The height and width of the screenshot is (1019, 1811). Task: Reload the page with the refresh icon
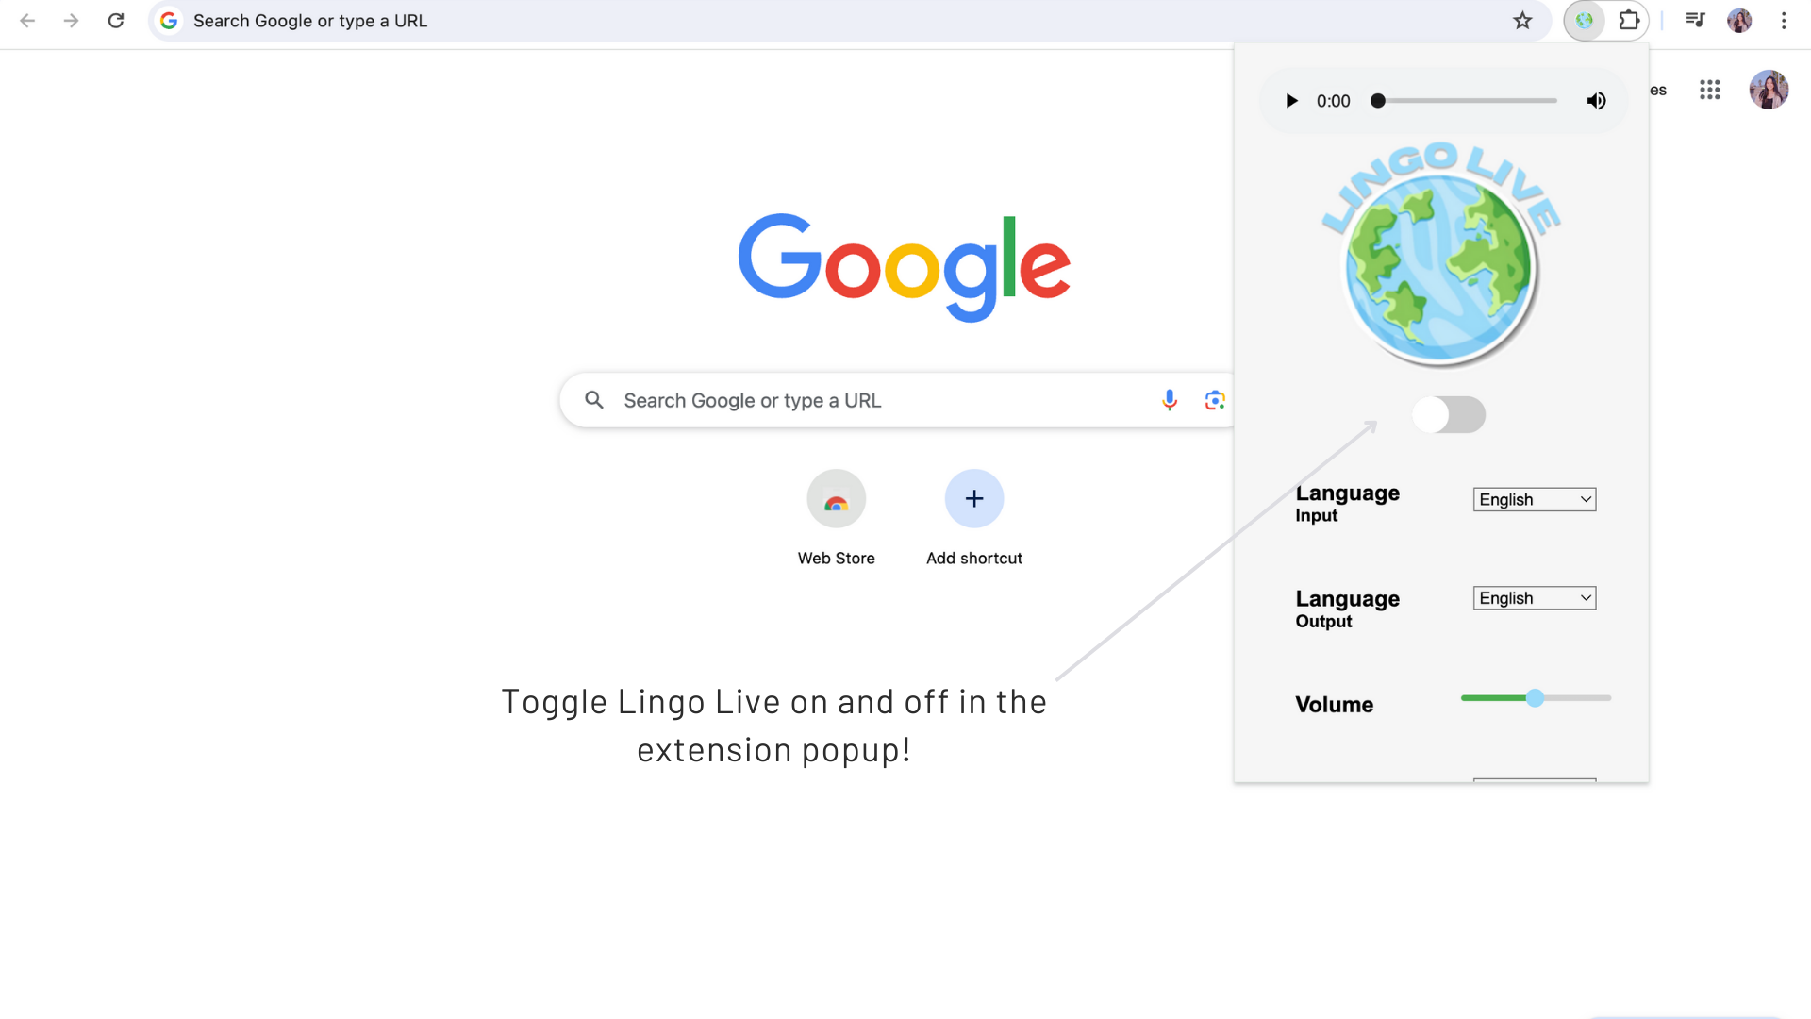[116, 21]
